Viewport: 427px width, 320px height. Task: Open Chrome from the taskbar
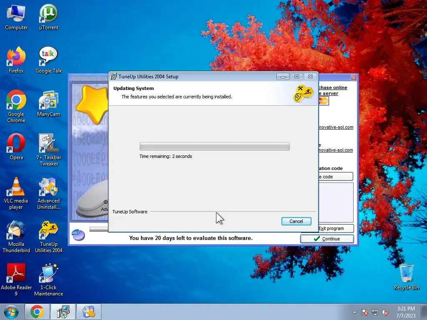tap(37, 312)
